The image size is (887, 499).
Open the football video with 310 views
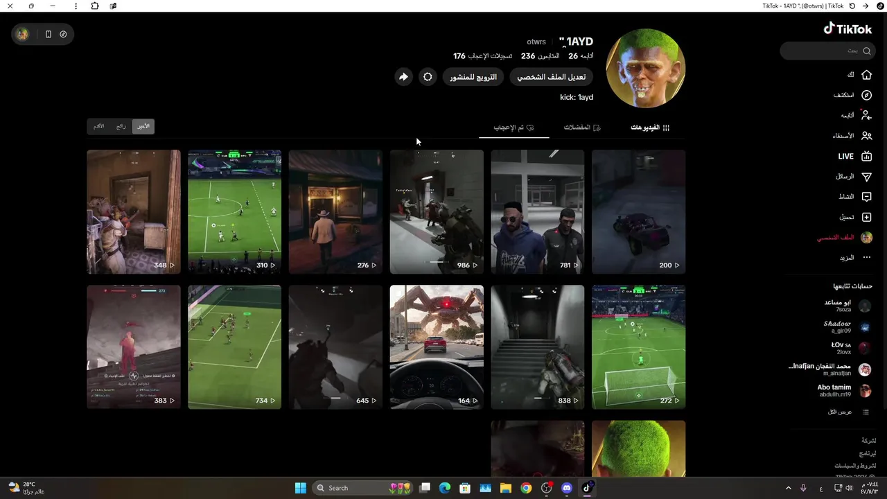(x=234, y=211)
